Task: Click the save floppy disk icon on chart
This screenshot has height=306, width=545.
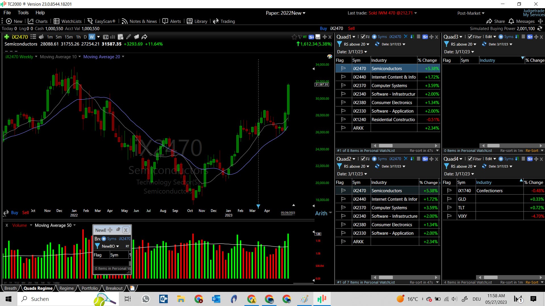Action: click(x=318, y=37)
